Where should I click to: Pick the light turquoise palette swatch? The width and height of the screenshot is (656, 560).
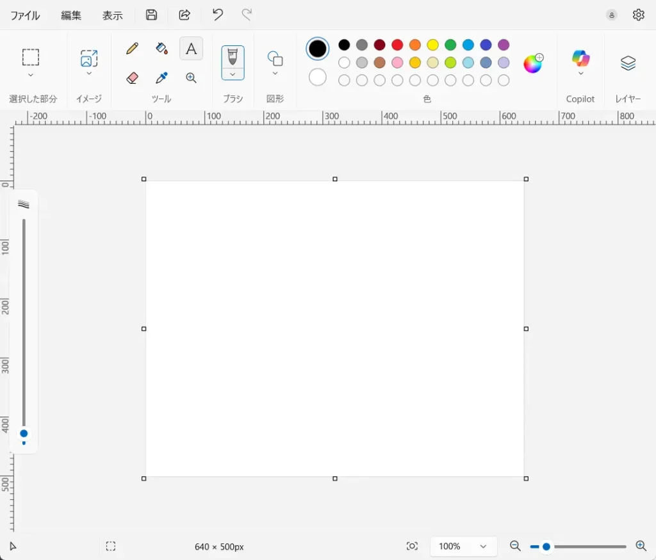click(468, 63)
